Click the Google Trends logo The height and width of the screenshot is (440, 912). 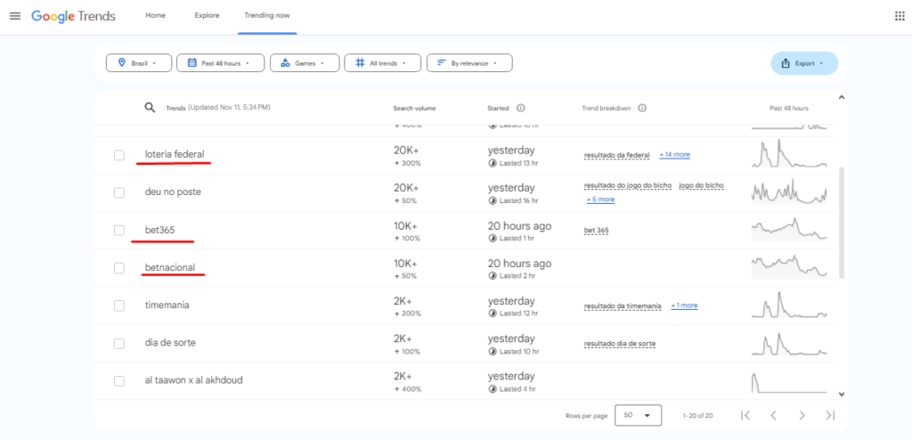pyautogui.click(x=73, y=16)
